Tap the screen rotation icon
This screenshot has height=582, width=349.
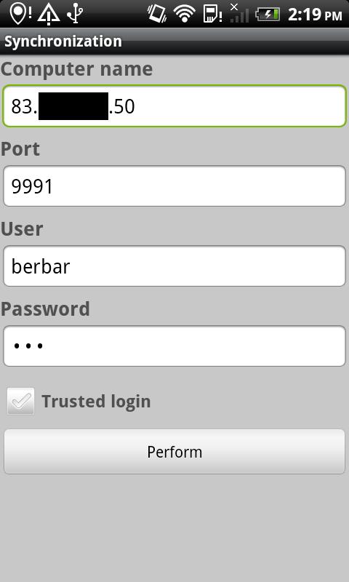click(157, 14)
